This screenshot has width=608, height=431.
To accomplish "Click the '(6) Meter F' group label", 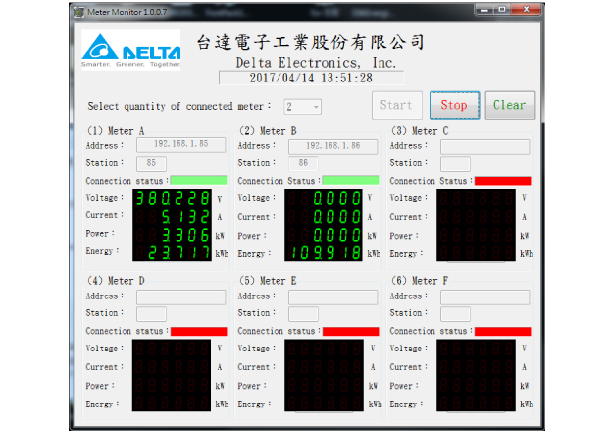I will (420, 281).
